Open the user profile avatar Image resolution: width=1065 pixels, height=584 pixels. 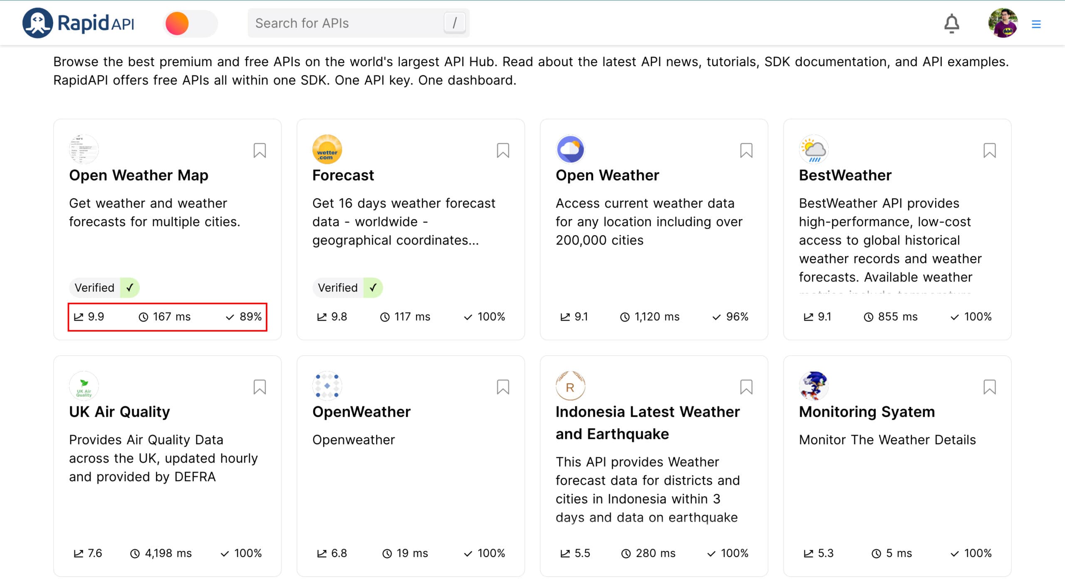coord(1003,23)
